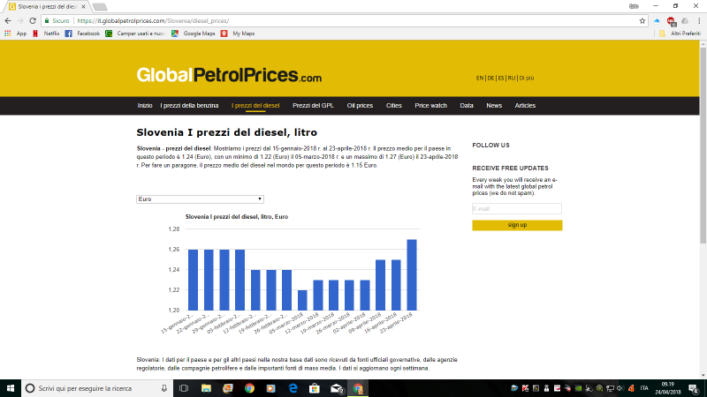Open the Price watch menu item
This screenshot has width=707, height=397.
pyautogui.click(x=430, y=105)
